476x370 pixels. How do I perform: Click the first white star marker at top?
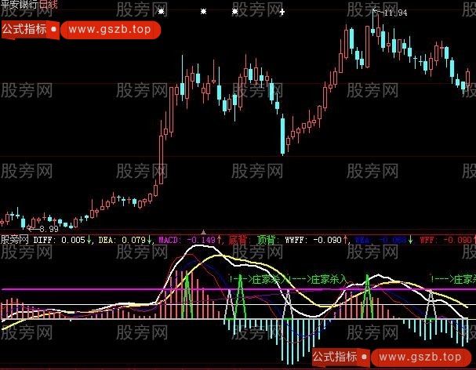coord(162,12)
